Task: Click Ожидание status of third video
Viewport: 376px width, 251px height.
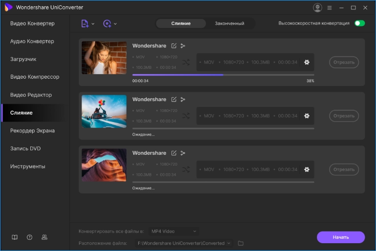Action: (144, 188)
